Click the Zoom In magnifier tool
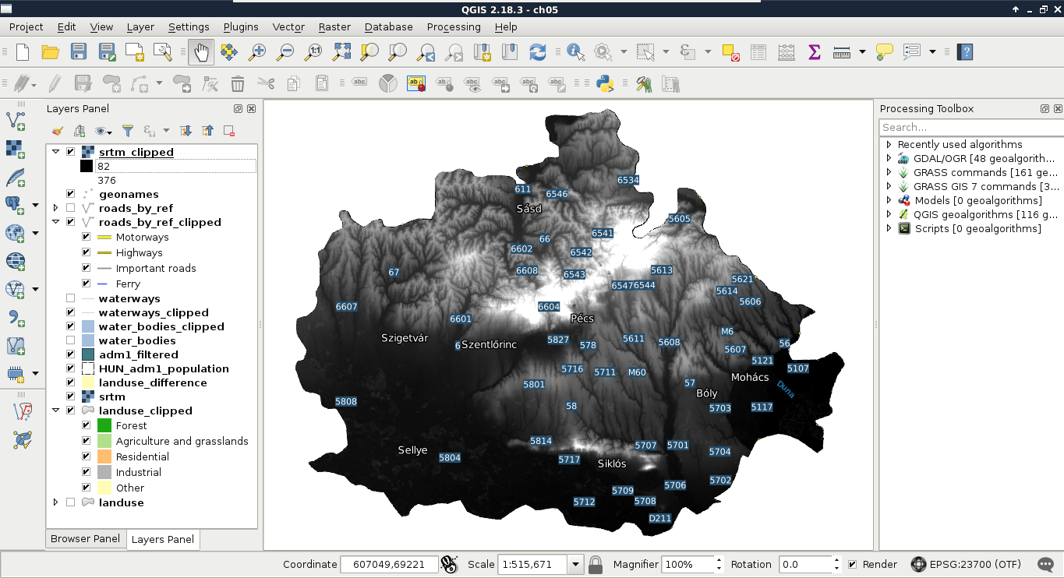This screenshot has height=578, width=1064. [x=256, y=52]
